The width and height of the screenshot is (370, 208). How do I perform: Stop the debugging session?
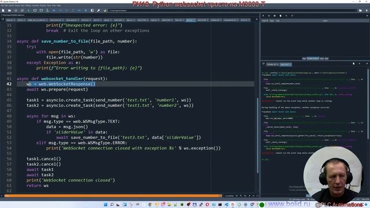click(86, 10)
